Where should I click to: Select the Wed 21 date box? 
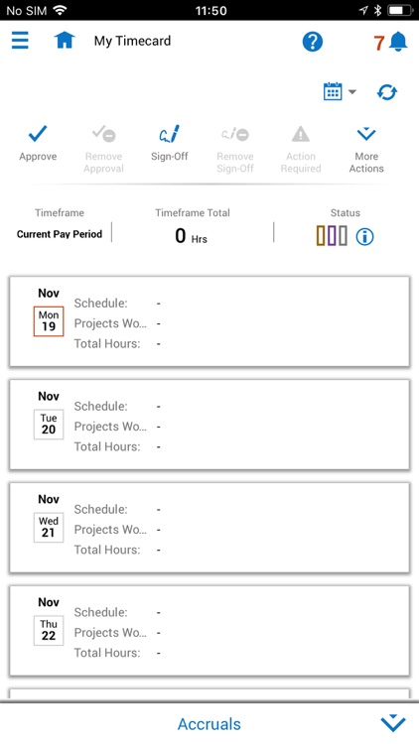click(49, 527)
